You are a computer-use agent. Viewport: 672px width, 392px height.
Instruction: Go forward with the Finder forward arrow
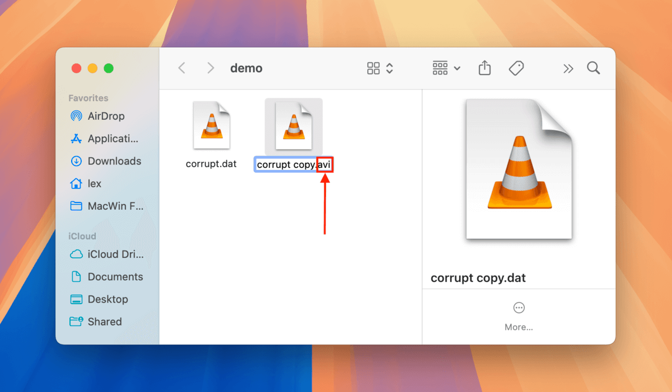pos(211,68)
